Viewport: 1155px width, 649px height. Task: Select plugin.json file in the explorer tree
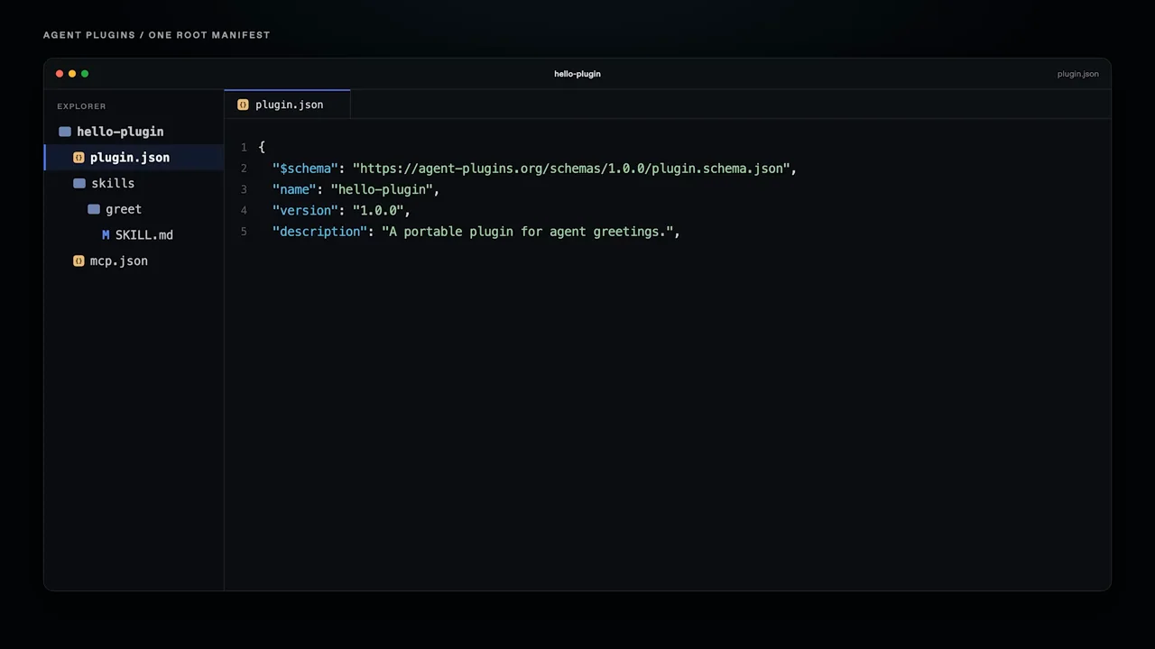pyautogui.click(x=134, y=158)
